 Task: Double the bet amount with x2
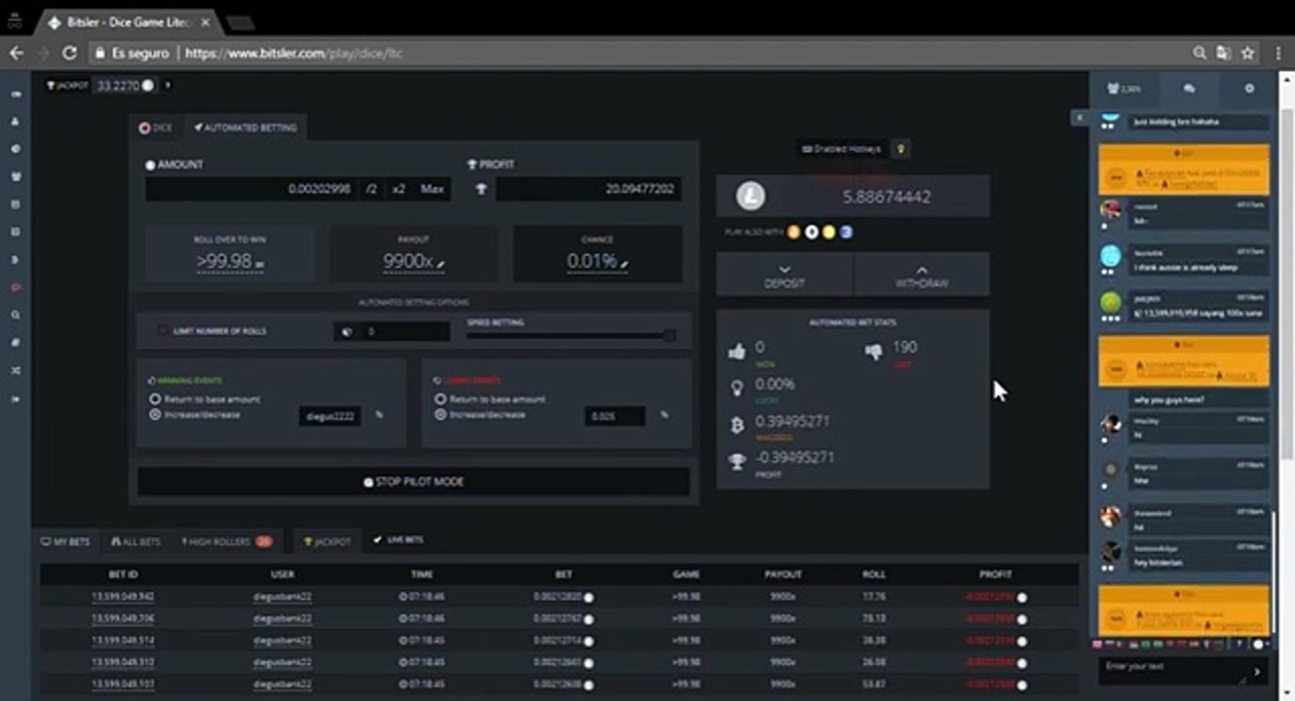(399, 189)
